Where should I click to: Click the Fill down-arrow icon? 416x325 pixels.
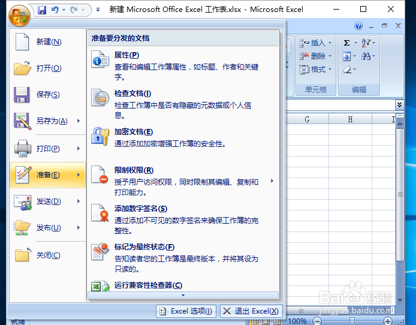pyautogui.click(x=346, y=56)
